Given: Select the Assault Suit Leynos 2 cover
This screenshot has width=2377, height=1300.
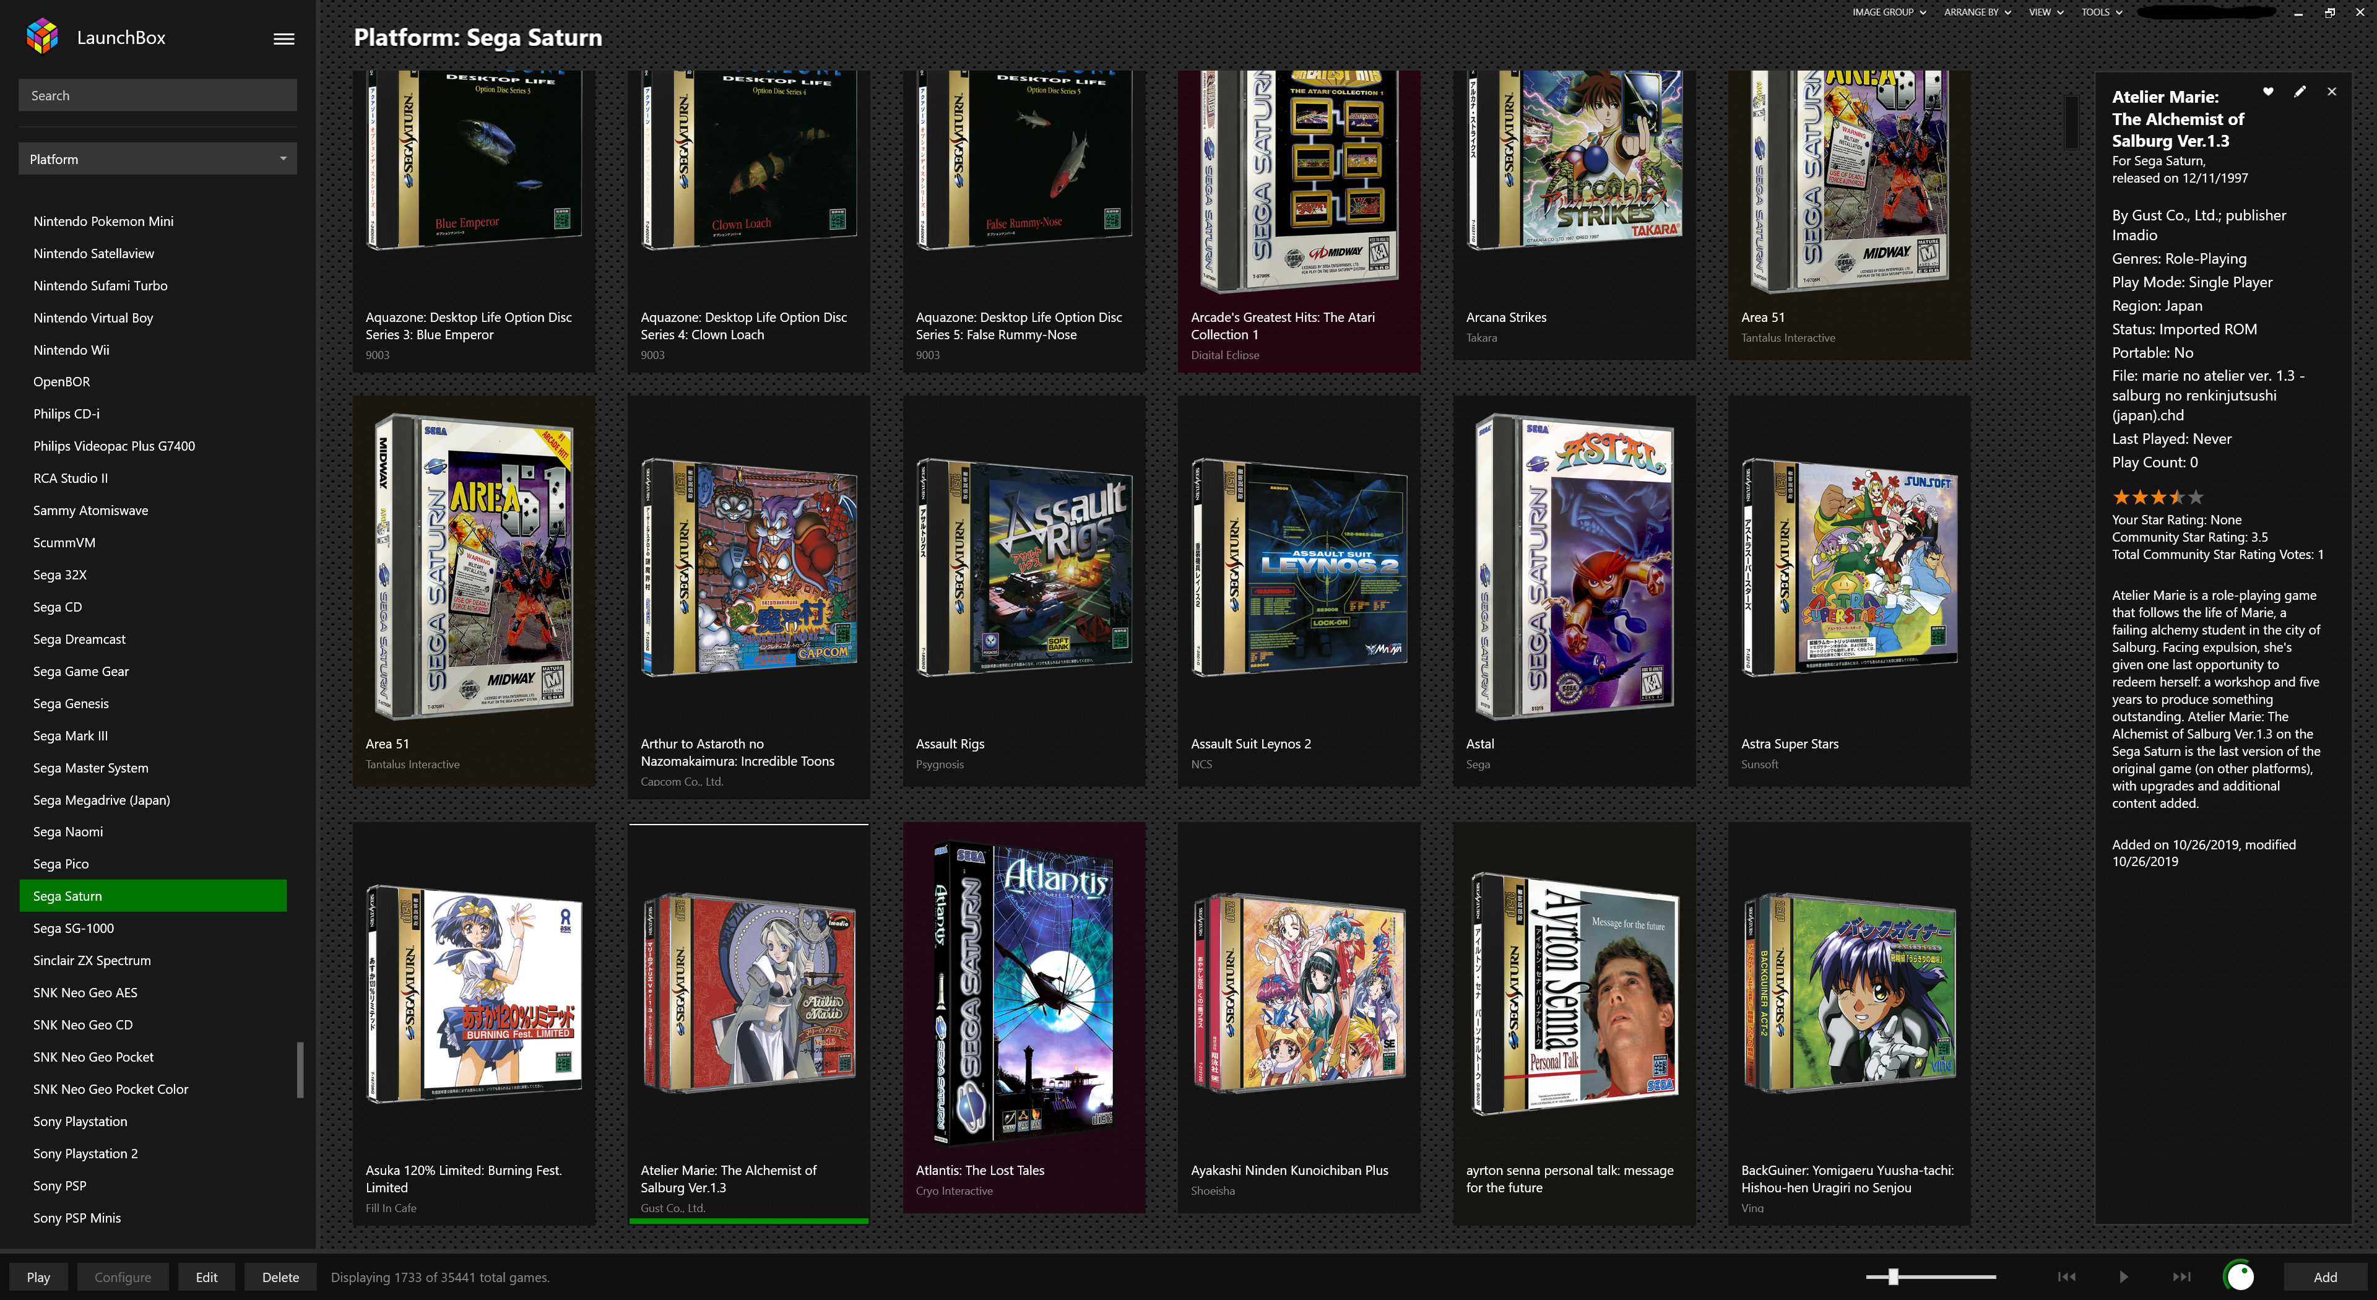Looking at the screenshot, I should (x=1299, y=568).
